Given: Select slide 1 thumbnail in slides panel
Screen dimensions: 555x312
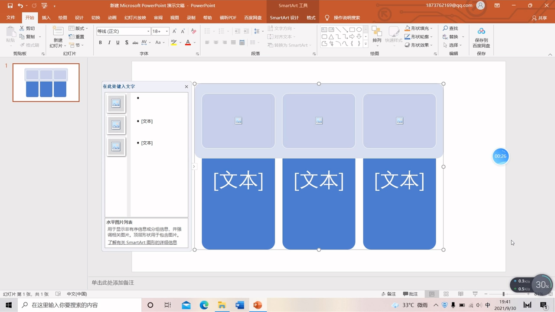Looking at the screenshot, I should [46, 82].
